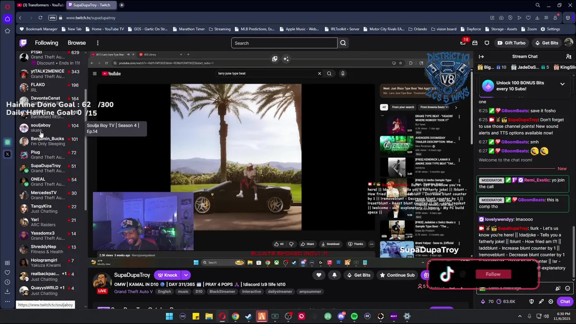The image size is (576, 324).
Task: Click the Knock button
Action: 167,275
